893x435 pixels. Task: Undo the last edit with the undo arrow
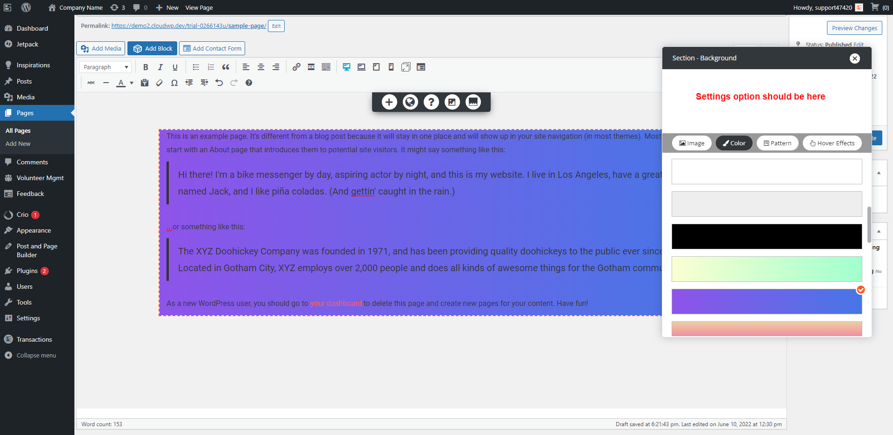(219, 83)
